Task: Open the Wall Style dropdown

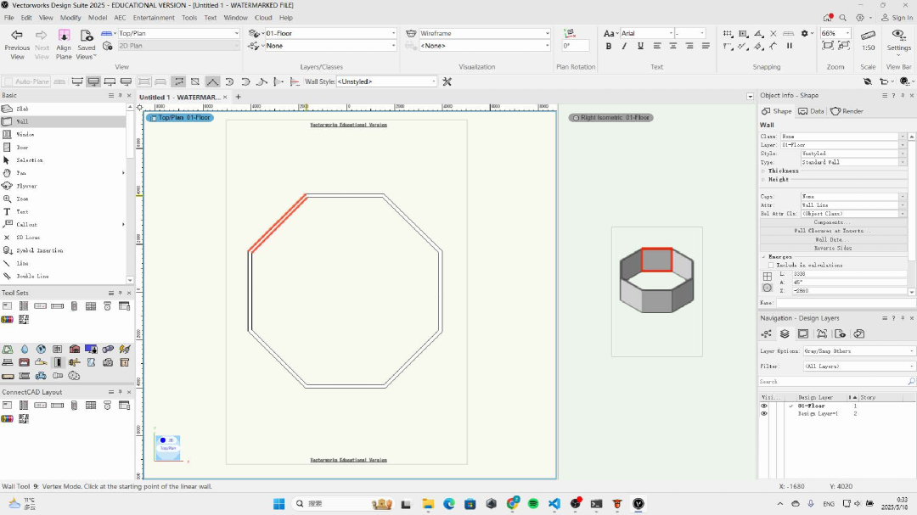Action: coord(386,81)
